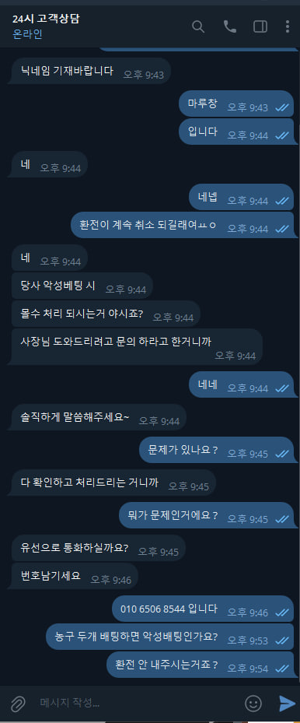This screenshot has height=723, width=300.
Task: Click the 솔직하게 말씀해주세요 message bubble
Action: pos(97,417)
